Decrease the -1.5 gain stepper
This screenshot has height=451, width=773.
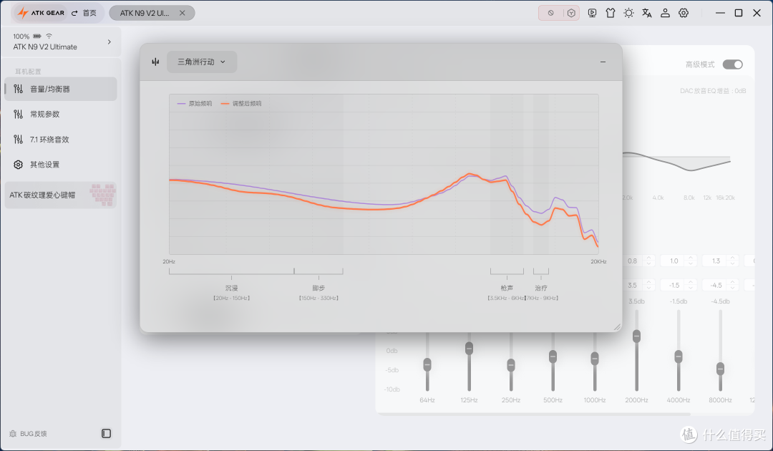[x=691, y=288]
